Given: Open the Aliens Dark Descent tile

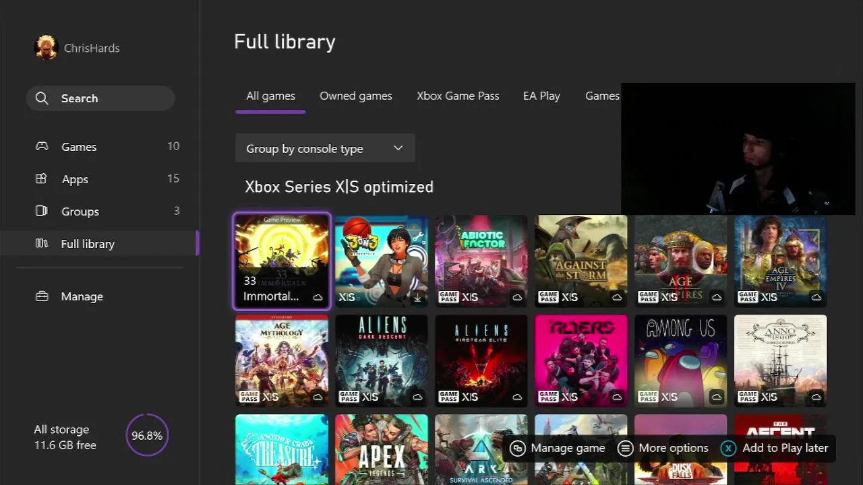Looking at the screenshot, I should click(x=382, y=361).
